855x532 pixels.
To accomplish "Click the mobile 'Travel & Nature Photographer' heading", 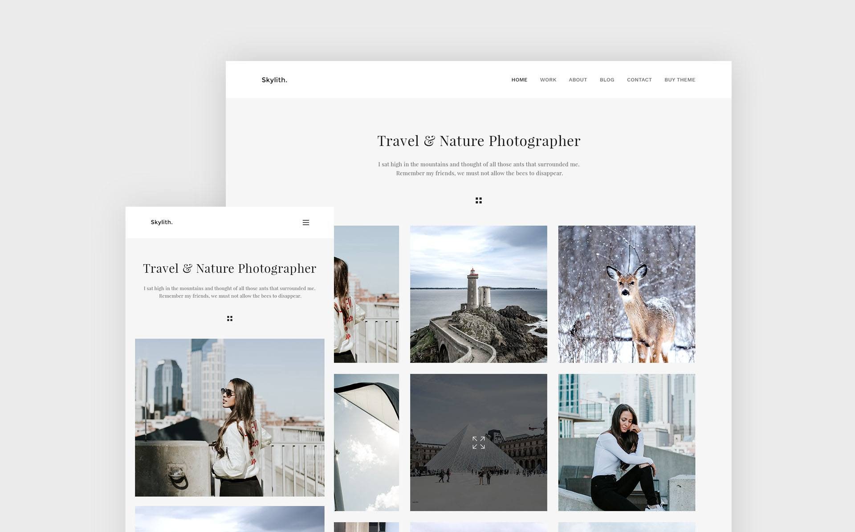I will pyautogui.click(x=230, y=268).
